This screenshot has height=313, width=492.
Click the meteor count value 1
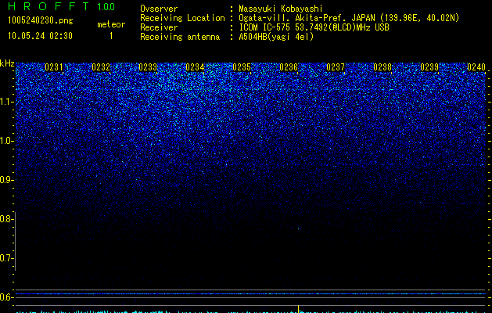tap(111, 36)
